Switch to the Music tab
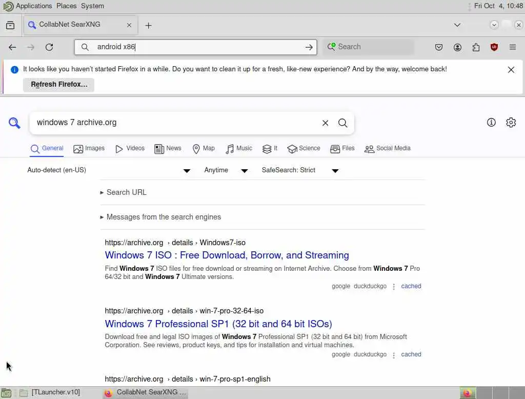The image size is (525, 399). coord(239,148)
